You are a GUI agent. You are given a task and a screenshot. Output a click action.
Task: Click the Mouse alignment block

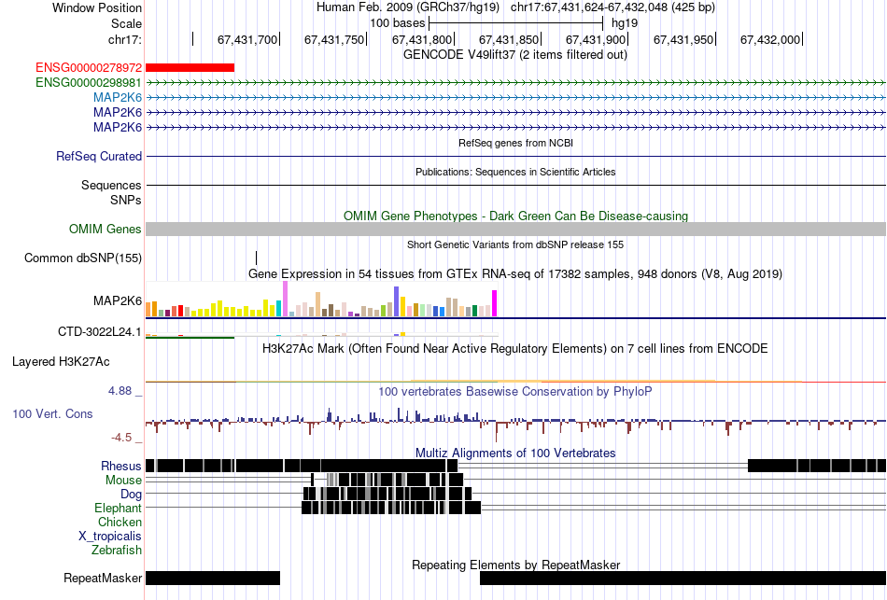[x=387, y=480]
